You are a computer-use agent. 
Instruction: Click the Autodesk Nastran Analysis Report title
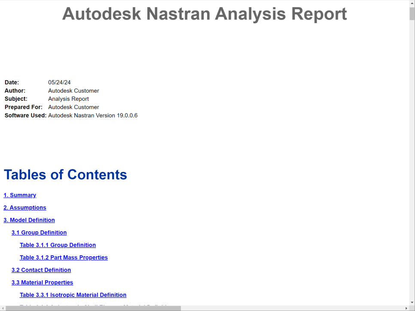pyautogui.click(x=204, y=14)
